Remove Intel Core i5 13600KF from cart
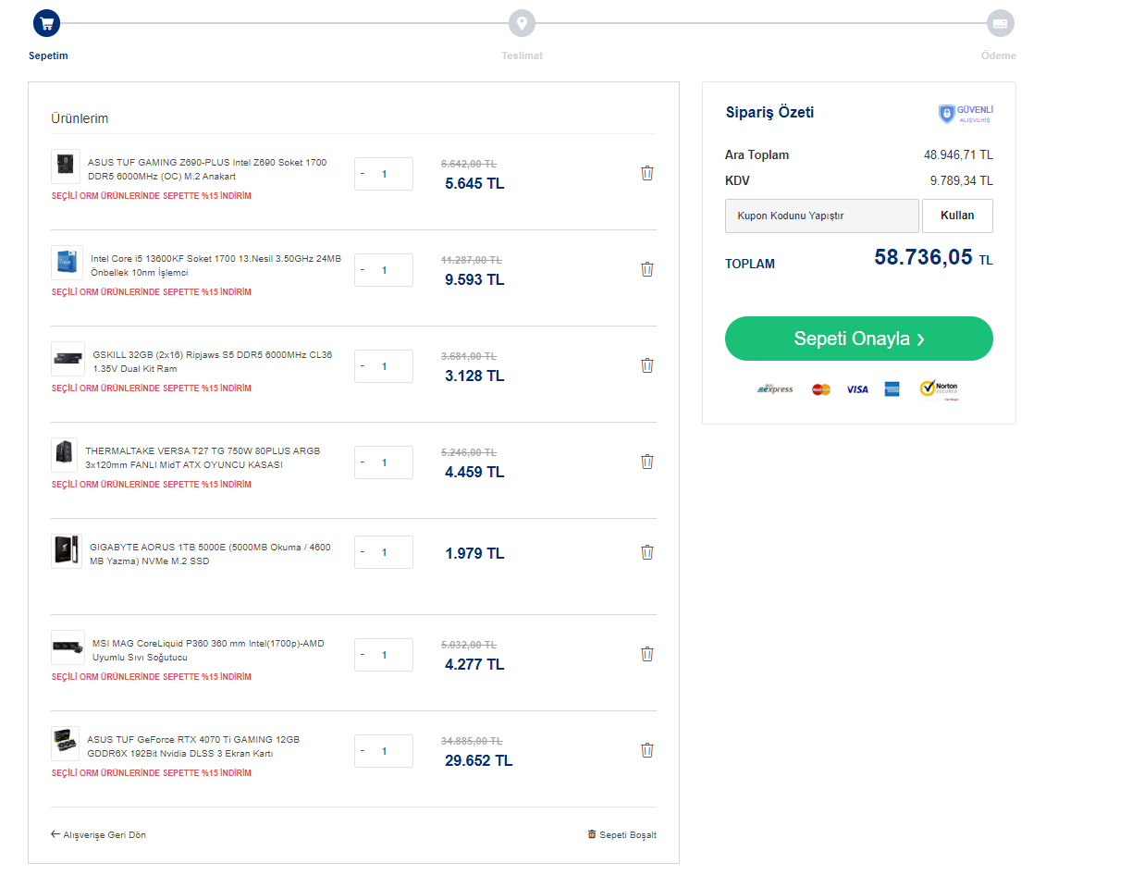 pyautogui.click(x=647, y=269)
